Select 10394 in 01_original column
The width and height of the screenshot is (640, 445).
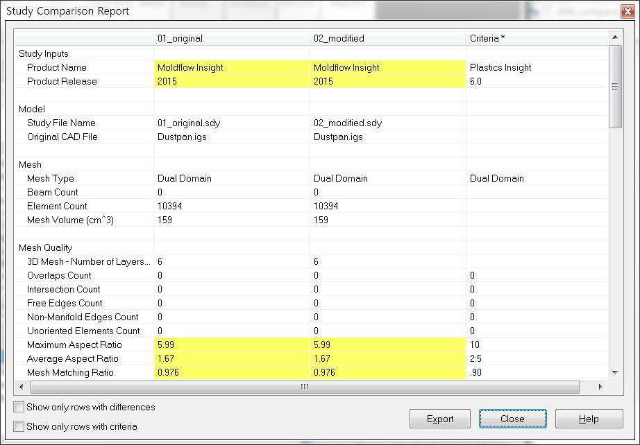pyautogui.click(x=231, y=206)
